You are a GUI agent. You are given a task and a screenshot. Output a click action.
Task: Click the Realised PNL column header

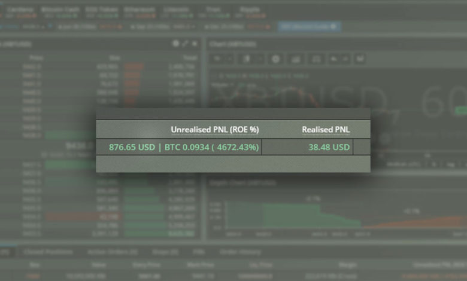click(326, 130)
